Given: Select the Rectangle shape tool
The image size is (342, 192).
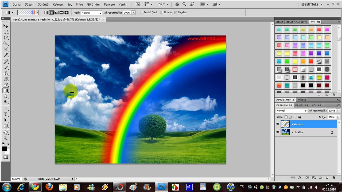Looking at the screenshot, I should point(6,126).
